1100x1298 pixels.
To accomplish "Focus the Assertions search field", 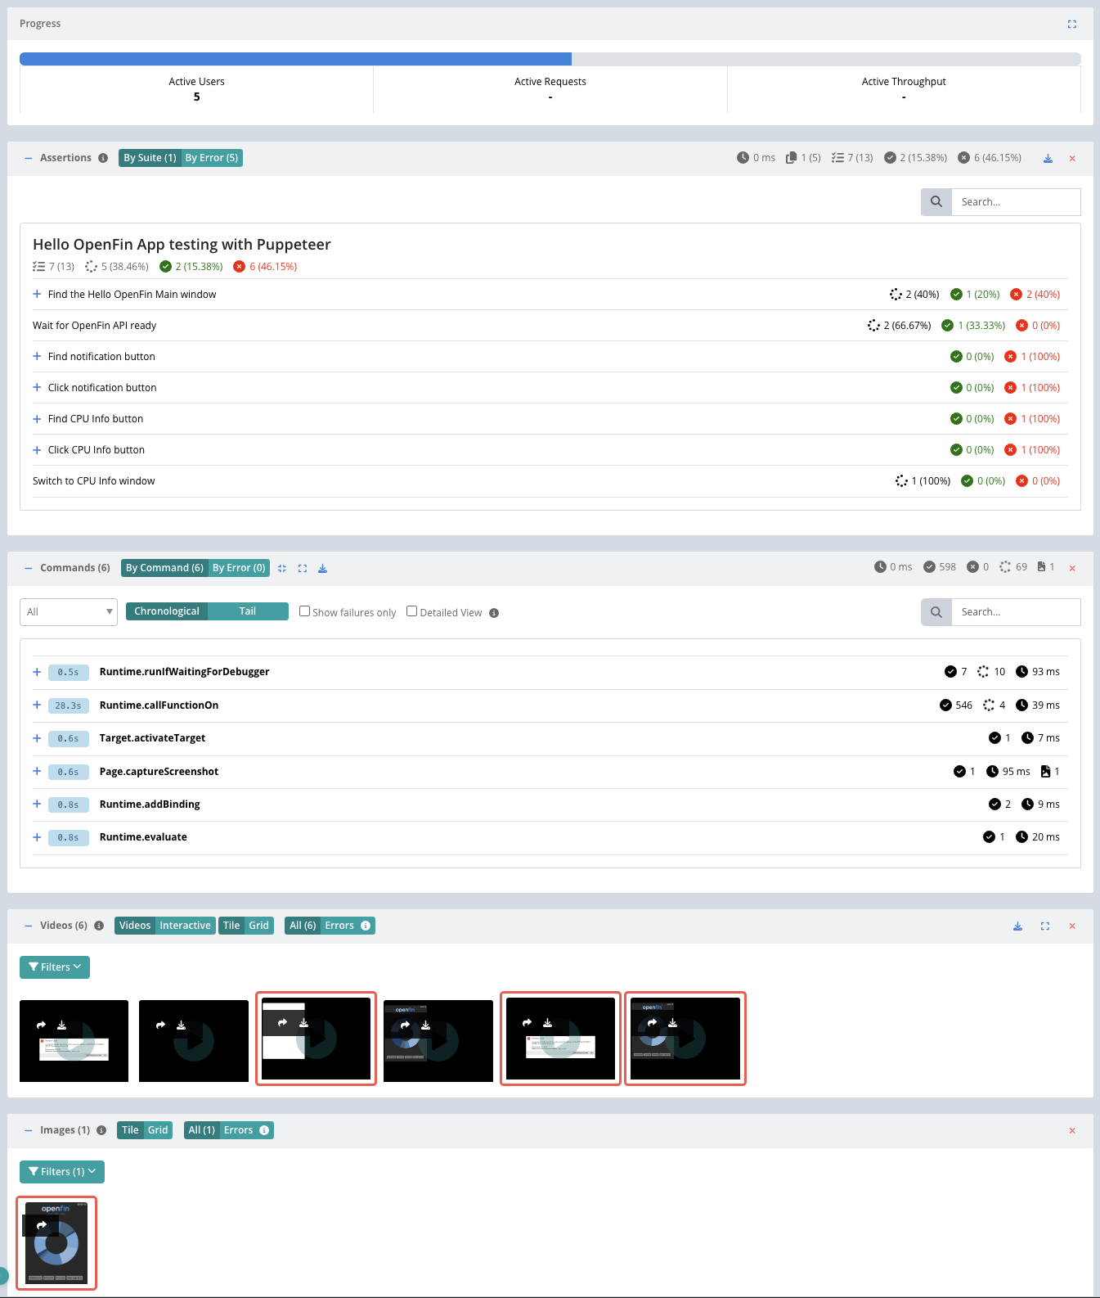I will pos(1016,201).
